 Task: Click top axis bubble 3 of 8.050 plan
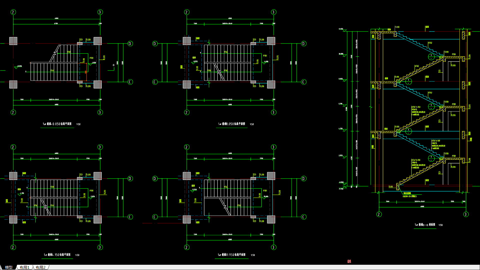pyautogui.click(x=273, y=12)
